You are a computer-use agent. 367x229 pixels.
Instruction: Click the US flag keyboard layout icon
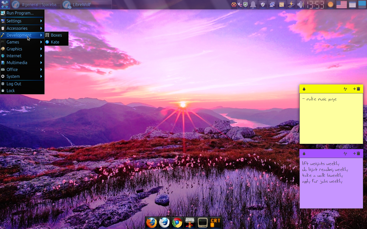tap(341, 5)
